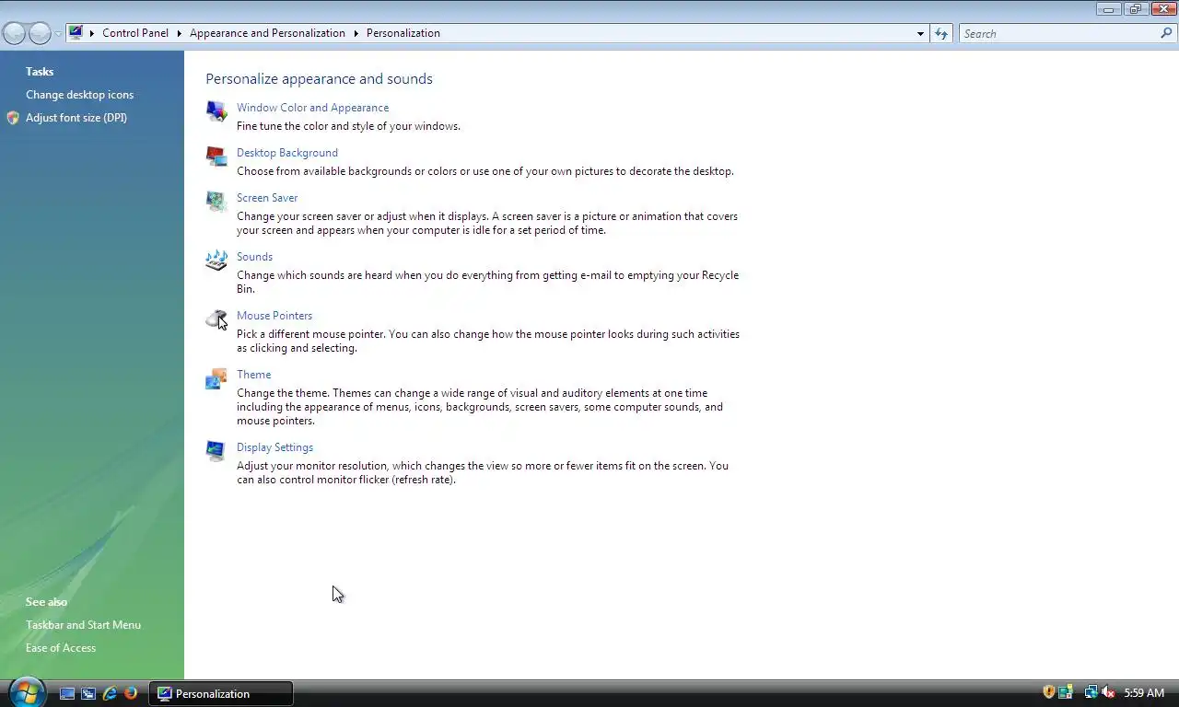The image size is (1179, 707).
Task: Click the network connection tray icon
Action: 1091,692
